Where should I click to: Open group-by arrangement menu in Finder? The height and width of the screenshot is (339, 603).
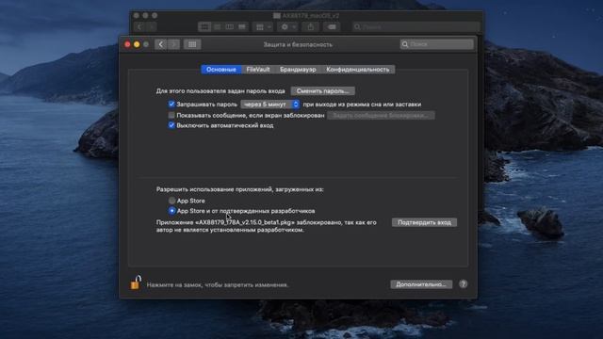(264, 27)
